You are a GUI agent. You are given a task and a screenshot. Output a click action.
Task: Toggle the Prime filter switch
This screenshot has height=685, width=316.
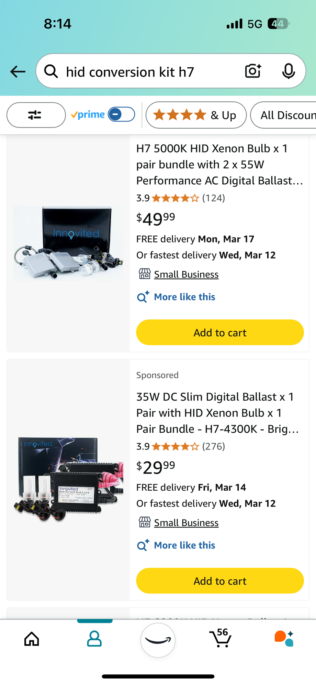pos(121,114)
